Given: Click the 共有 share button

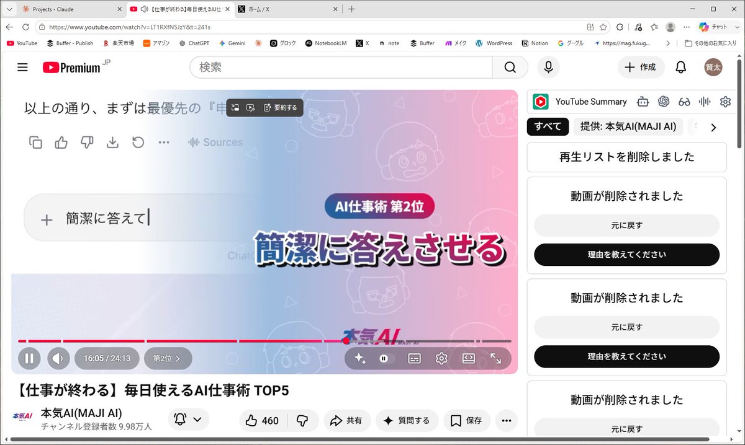Looking at the screenshot, I should coord(346,421).
